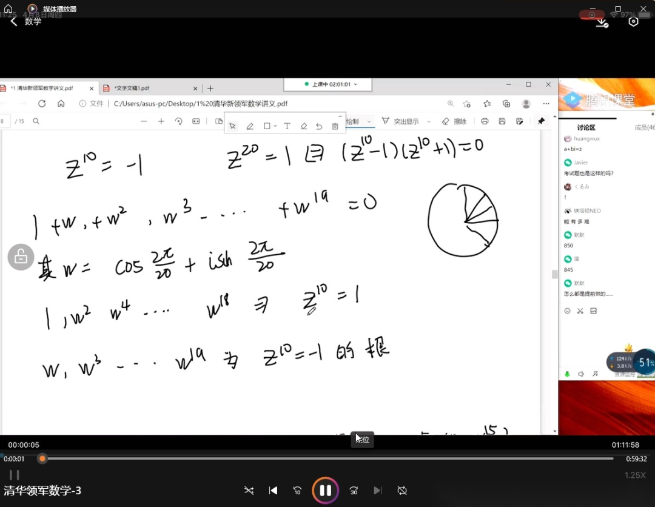Expand the 上课中 class timer dropdown
This screenshot has height=507, width=655.
[355, 84]
